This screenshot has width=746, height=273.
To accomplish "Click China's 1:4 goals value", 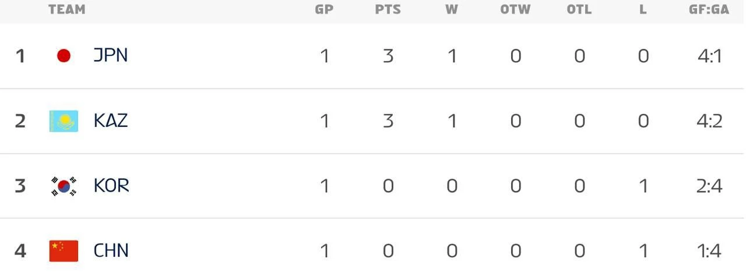I will 709,251.
